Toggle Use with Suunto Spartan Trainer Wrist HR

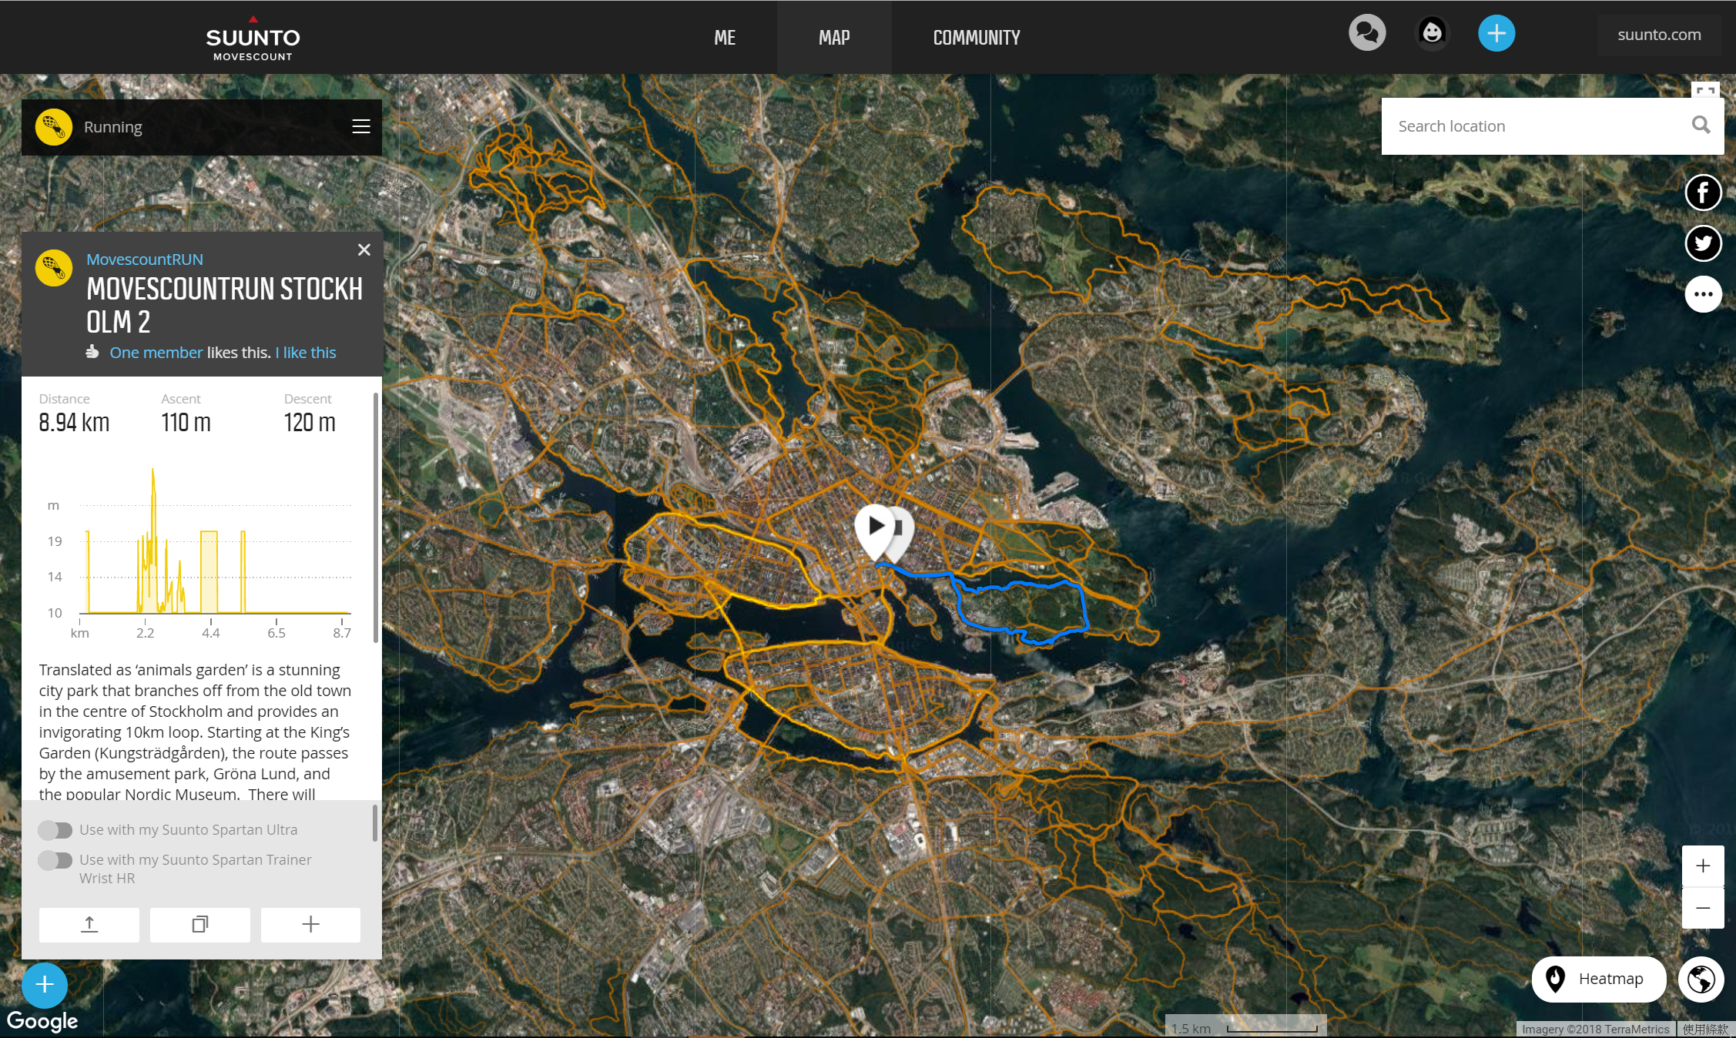[55, 860]
